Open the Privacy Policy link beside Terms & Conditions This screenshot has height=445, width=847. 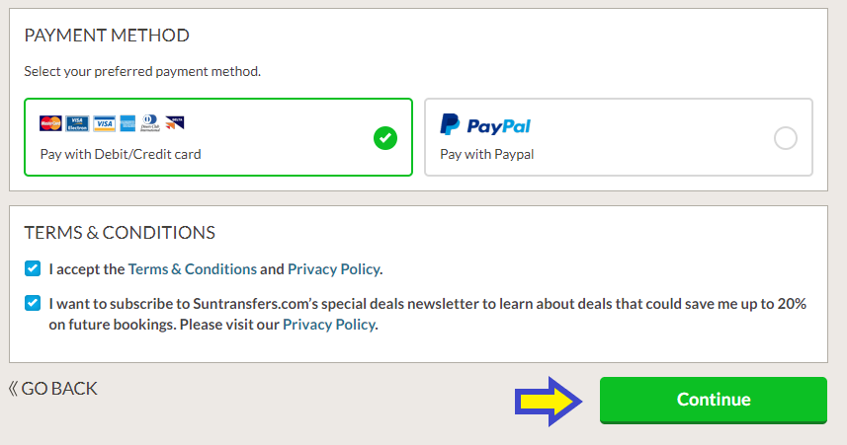click(x=333, y=268)
